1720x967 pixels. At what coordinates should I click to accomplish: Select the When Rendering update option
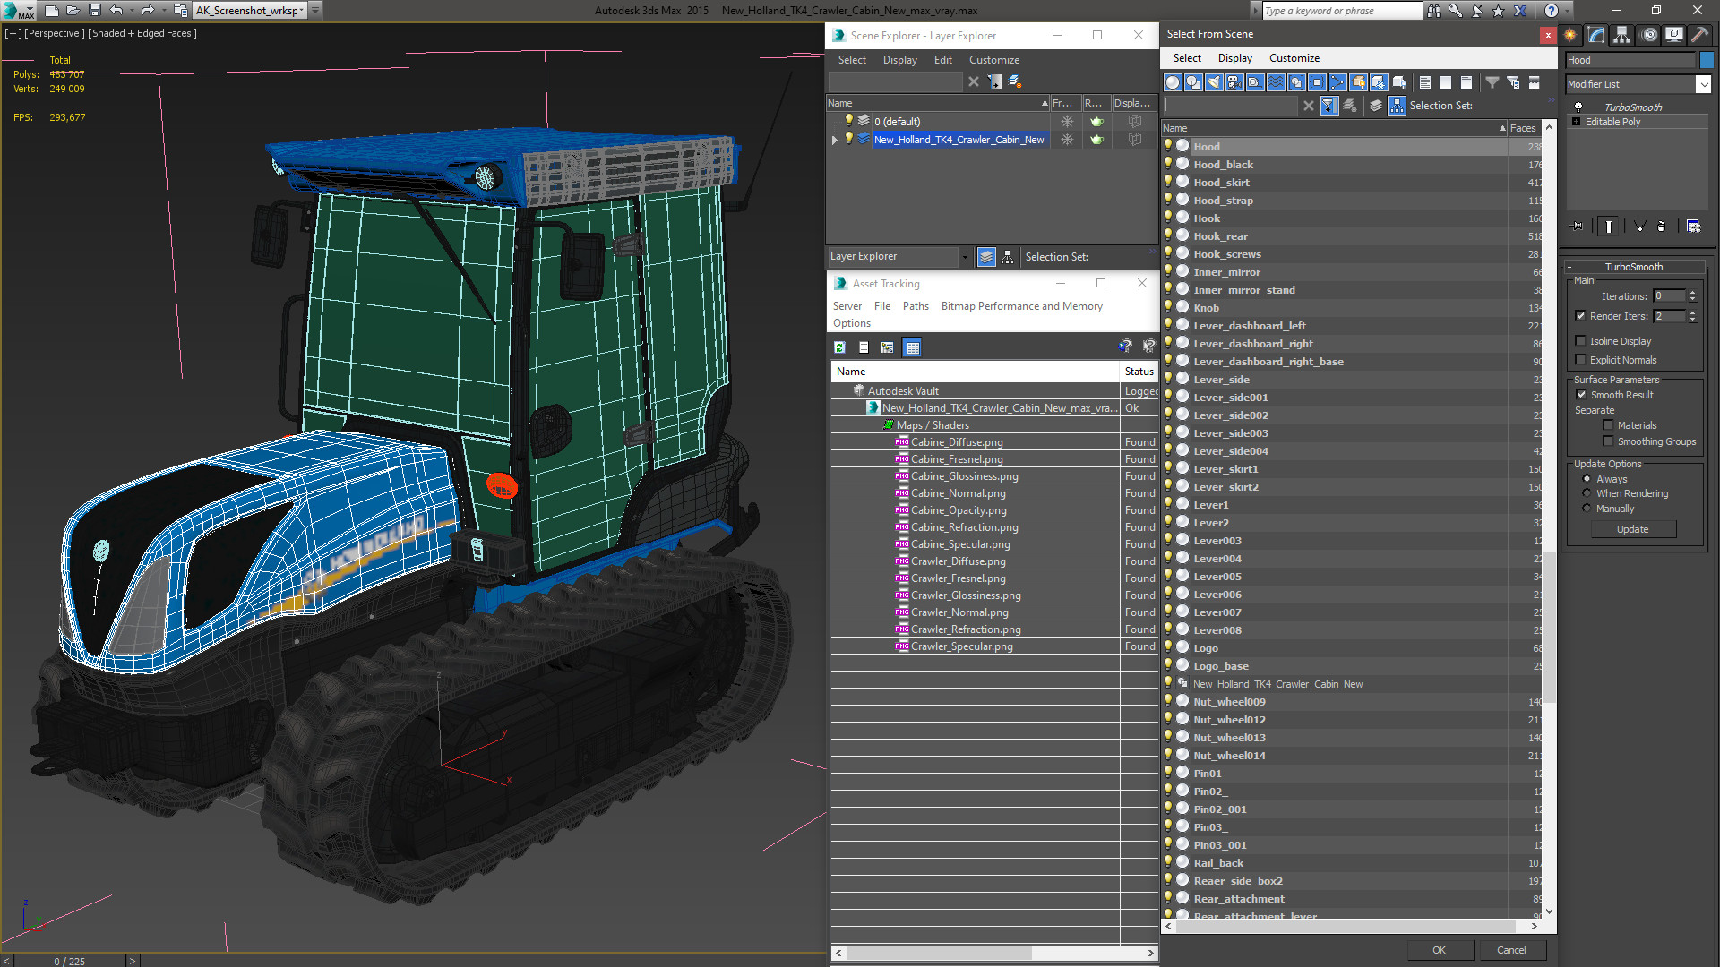point(1587,493)
